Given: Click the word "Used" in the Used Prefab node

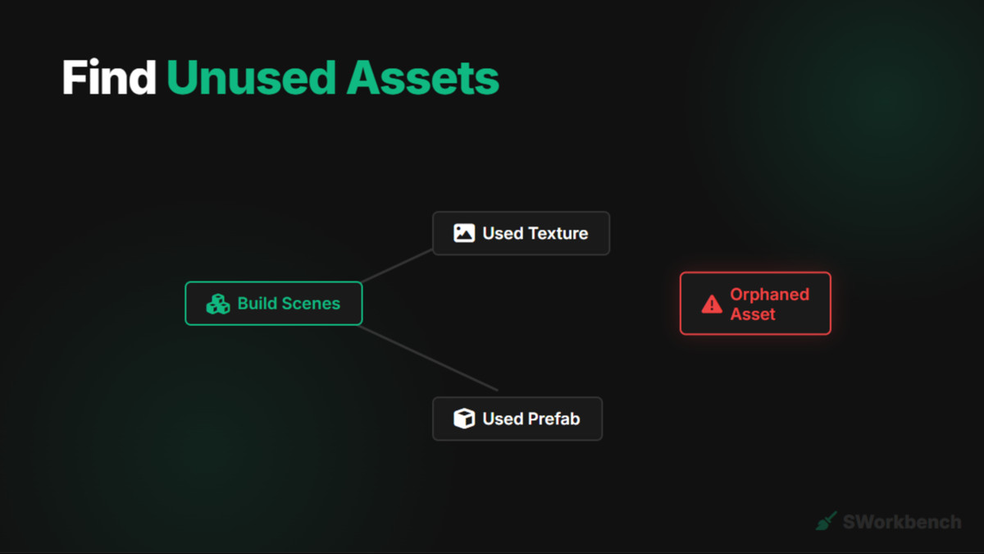Looking at the screenshot, I should 503,419.
